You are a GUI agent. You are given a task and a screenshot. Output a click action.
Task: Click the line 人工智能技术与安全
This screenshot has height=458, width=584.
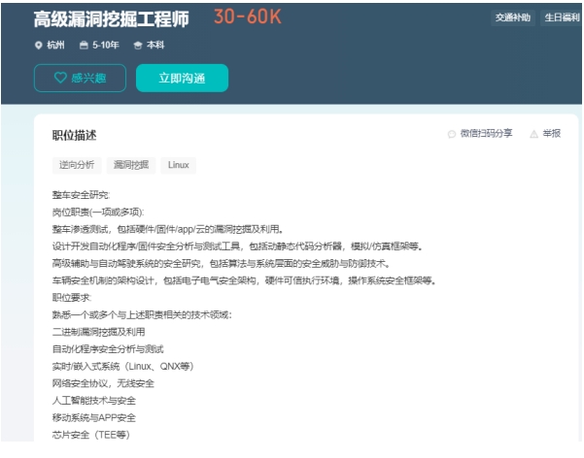click(x=94, y=401)
